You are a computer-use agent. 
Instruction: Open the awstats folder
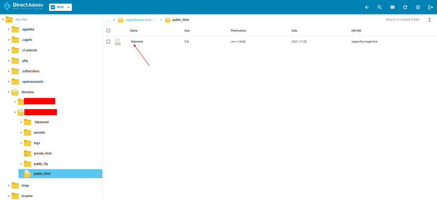click(x=39, y=133)
